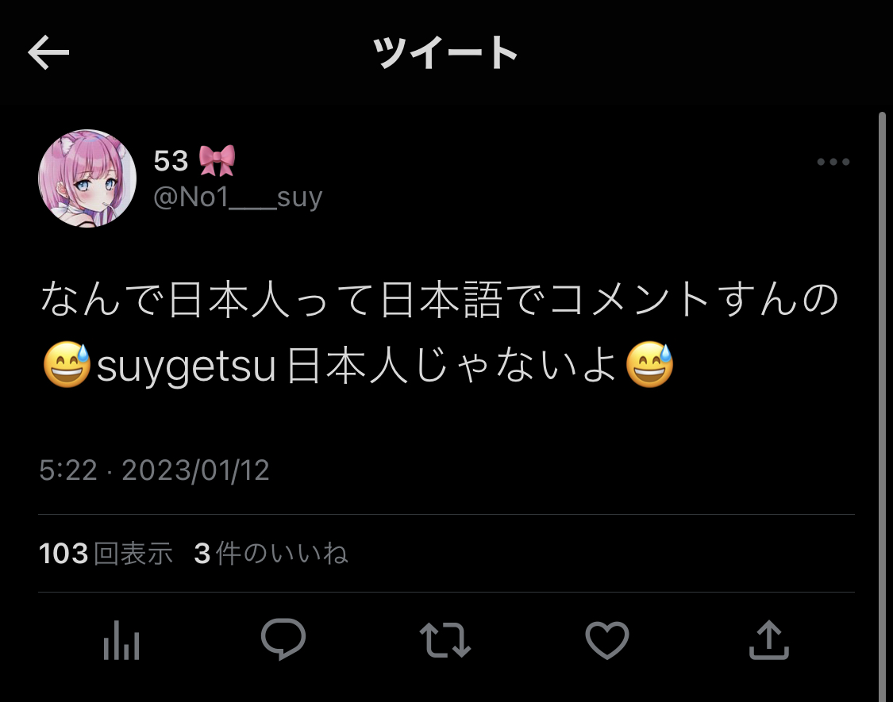Select the tweet text starting なんで日本人
This screenshot has height=702, width=893.
439,333
